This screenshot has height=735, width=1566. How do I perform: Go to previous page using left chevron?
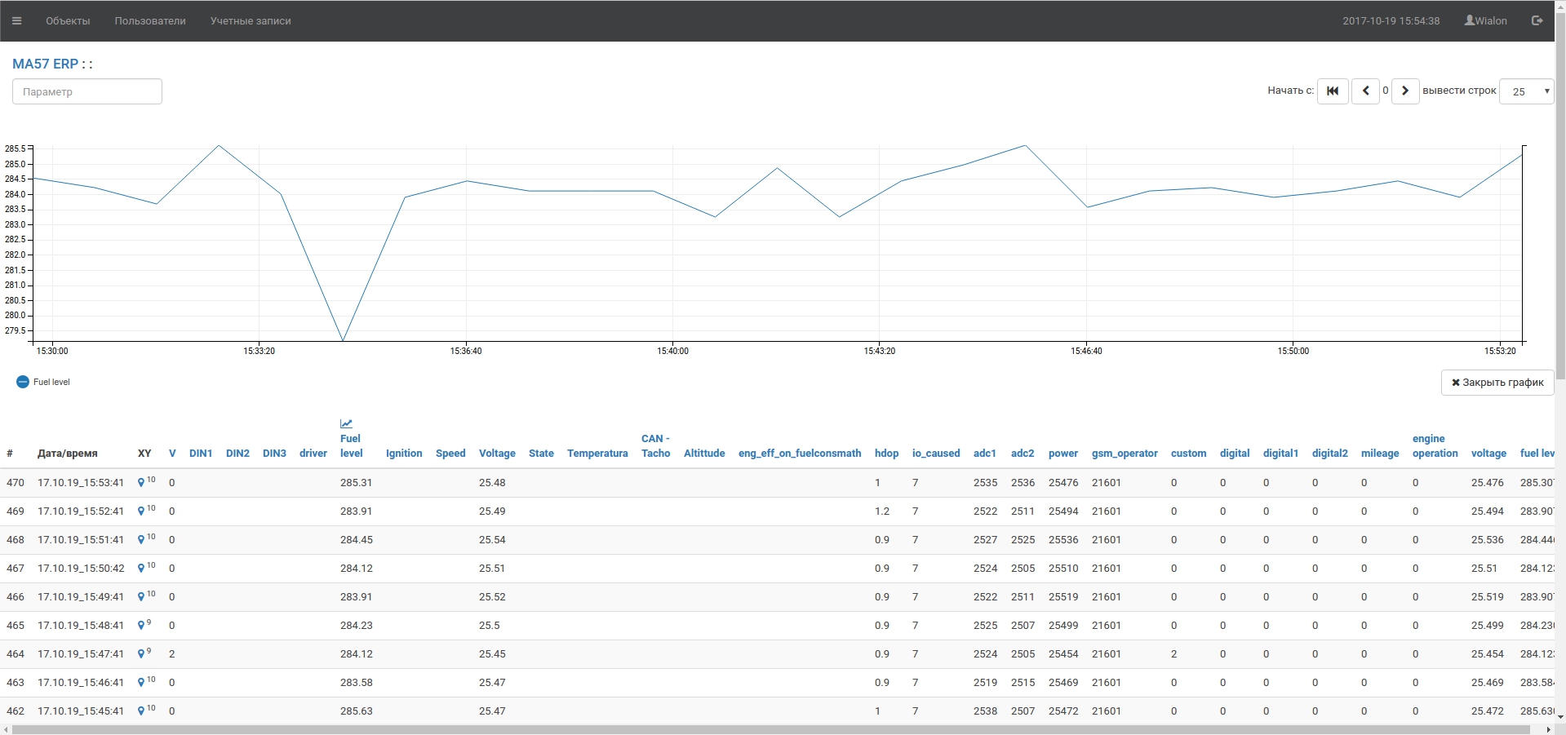point(1365,91)
